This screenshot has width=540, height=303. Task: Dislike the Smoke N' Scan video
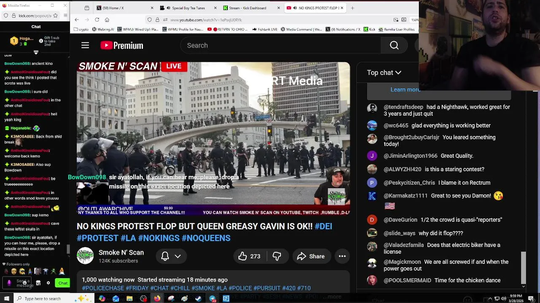(277, 256)
